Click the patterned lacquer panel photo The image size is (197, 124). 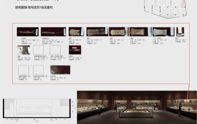coord(60,70)
